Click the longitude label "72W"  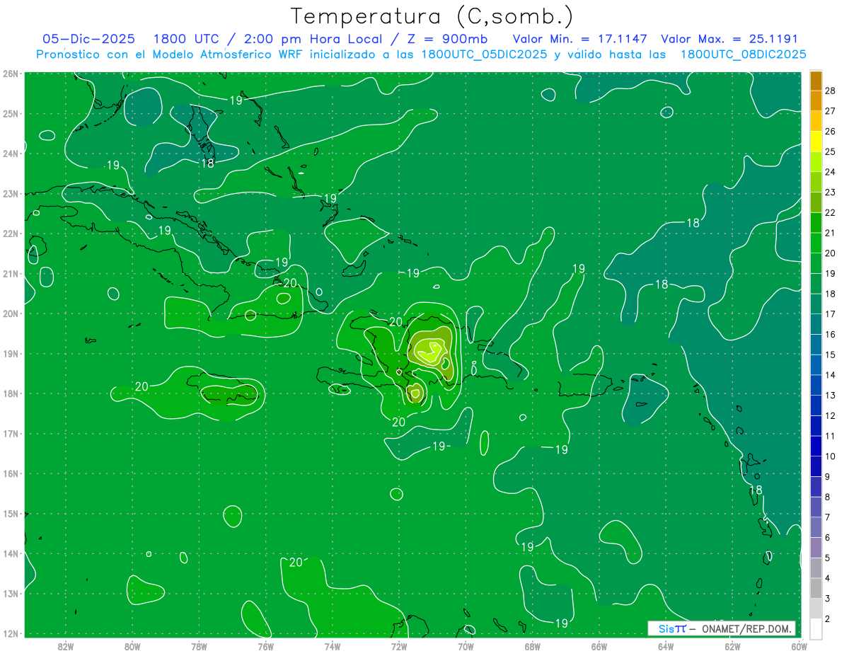point(399,646)
